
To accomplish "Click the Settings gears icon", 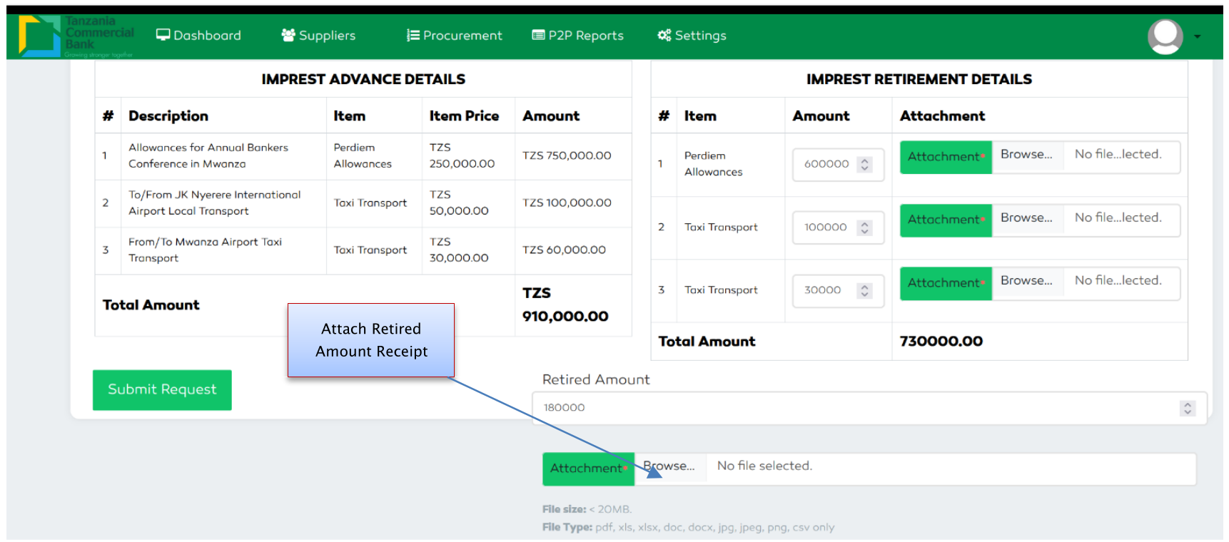I will tap(664, 35).
